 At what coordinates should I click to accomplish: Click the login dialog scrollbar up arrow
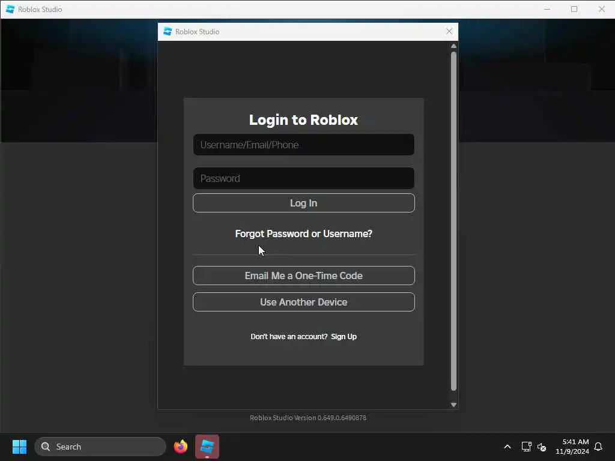pos(453,46)
